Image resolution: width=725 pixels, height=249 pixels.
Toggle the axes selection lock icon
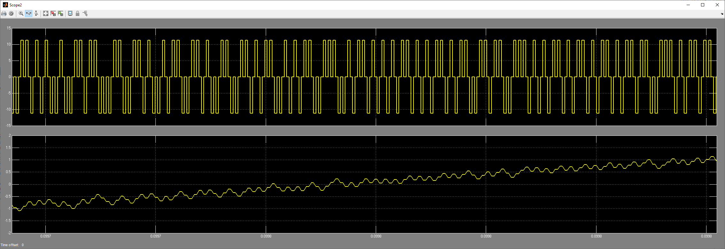[x=77, y=13]
